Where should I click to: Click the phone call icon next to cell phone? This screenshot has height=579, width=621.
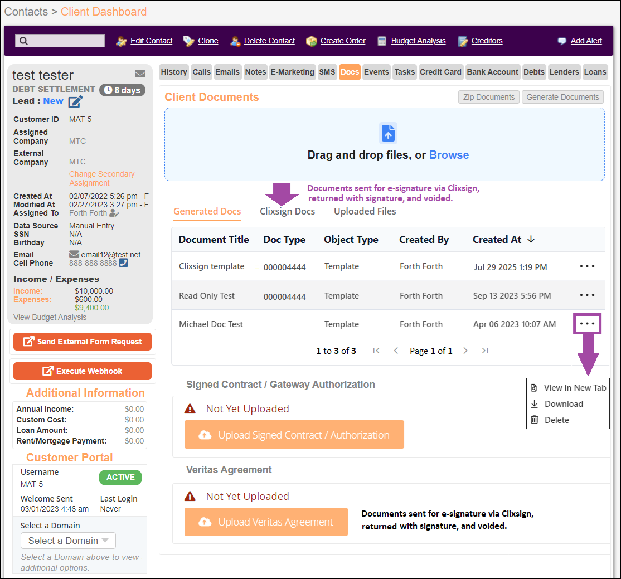tap(124, 262)
